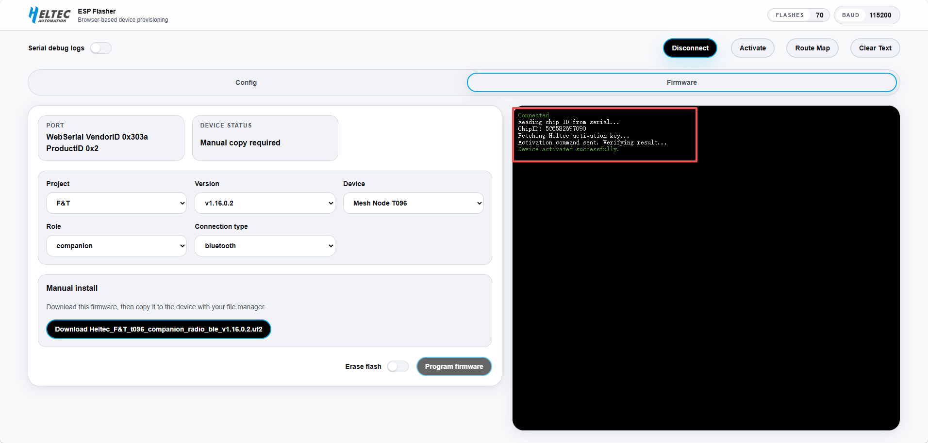This screenshot has height=443, width=928.
Task: Click the 'Serial debug logs' label
Action: click(56, 48)
